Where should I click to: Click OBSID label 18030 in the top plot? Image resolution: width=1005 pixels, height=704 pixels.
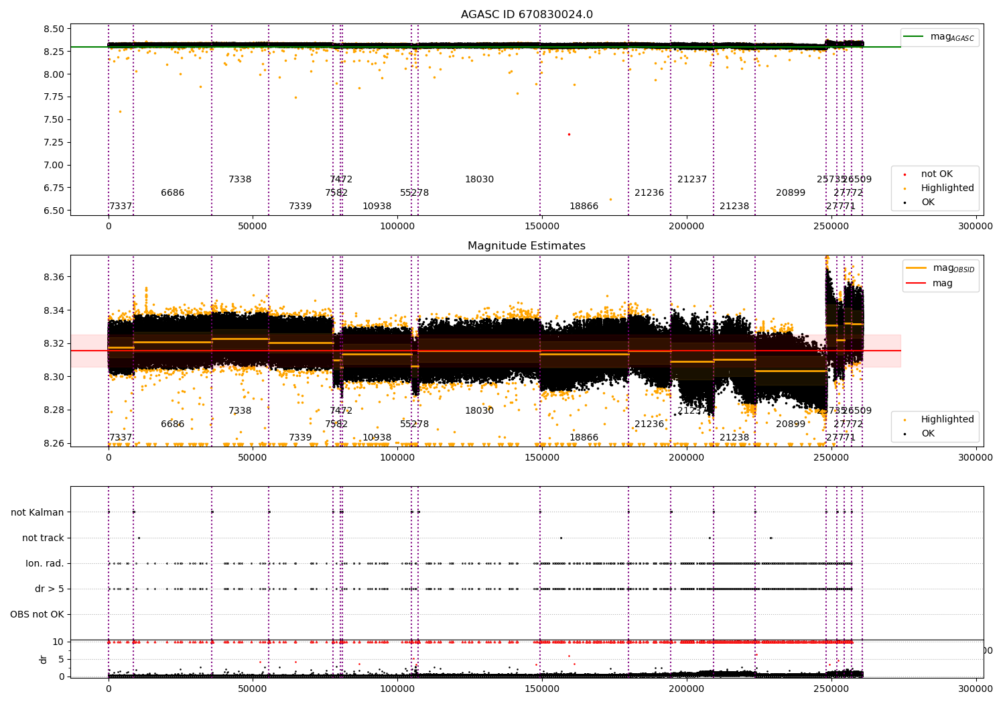(479, 179)
